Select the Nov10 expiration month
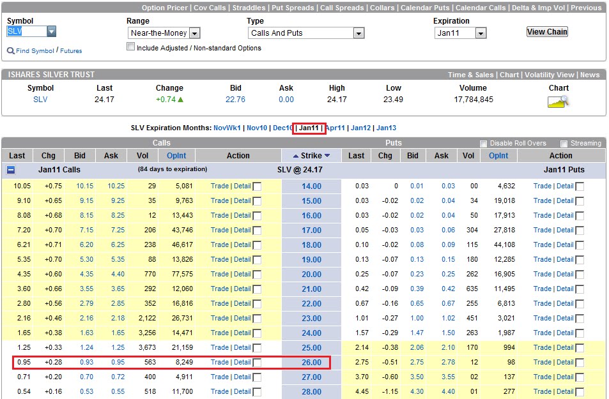The width and height of the screenshot is (609, 399). pyautogui.click(x=257, y=128)
